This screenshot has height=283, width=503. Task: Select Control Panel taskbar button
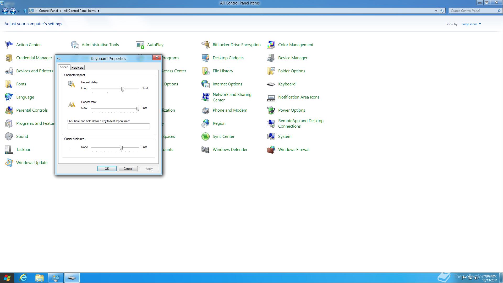point(56,278)
